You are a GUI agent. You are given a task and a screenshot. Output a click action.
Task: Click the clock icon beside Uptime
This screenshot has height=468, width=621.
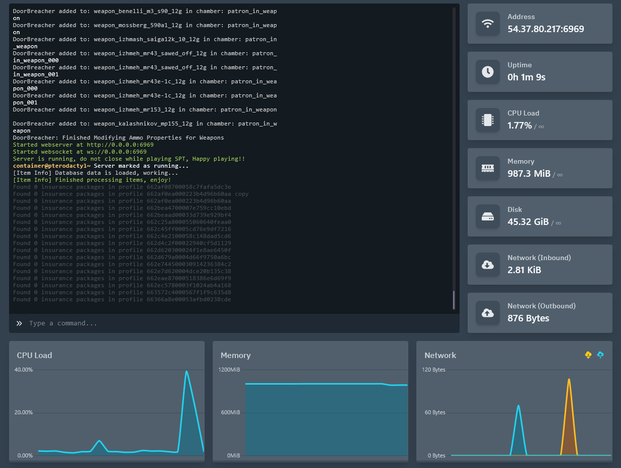(x=488, y=72)
